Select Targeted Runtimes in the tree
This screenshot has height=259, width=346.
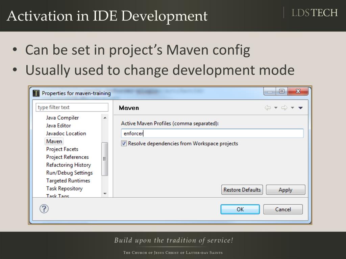[68, 181]
